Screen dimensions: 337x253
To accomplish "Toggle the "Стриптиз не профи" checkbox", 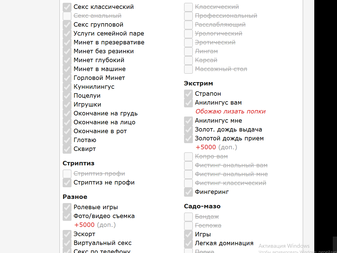I will 67,183.
